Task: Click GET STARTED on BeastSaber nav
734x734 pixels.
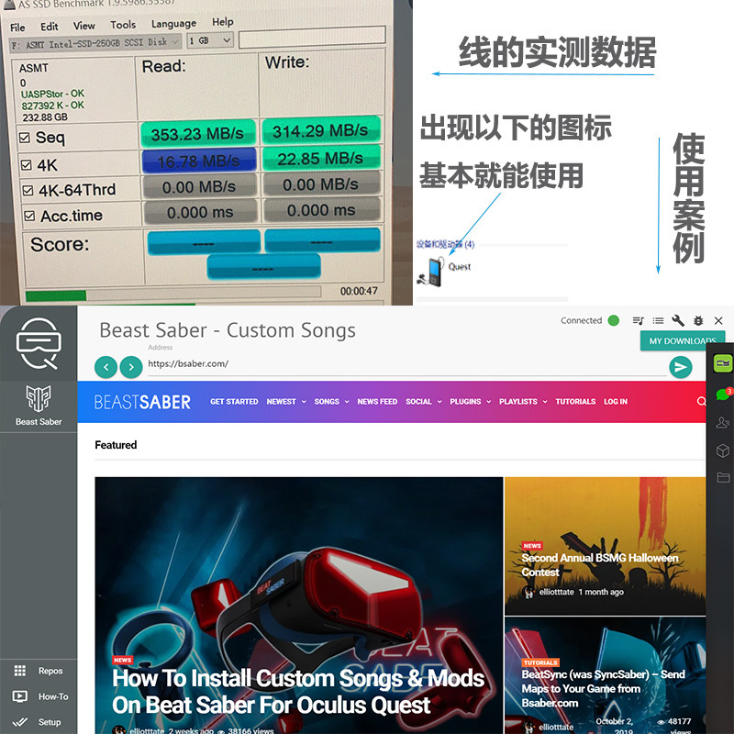Action: coord(234,402)
